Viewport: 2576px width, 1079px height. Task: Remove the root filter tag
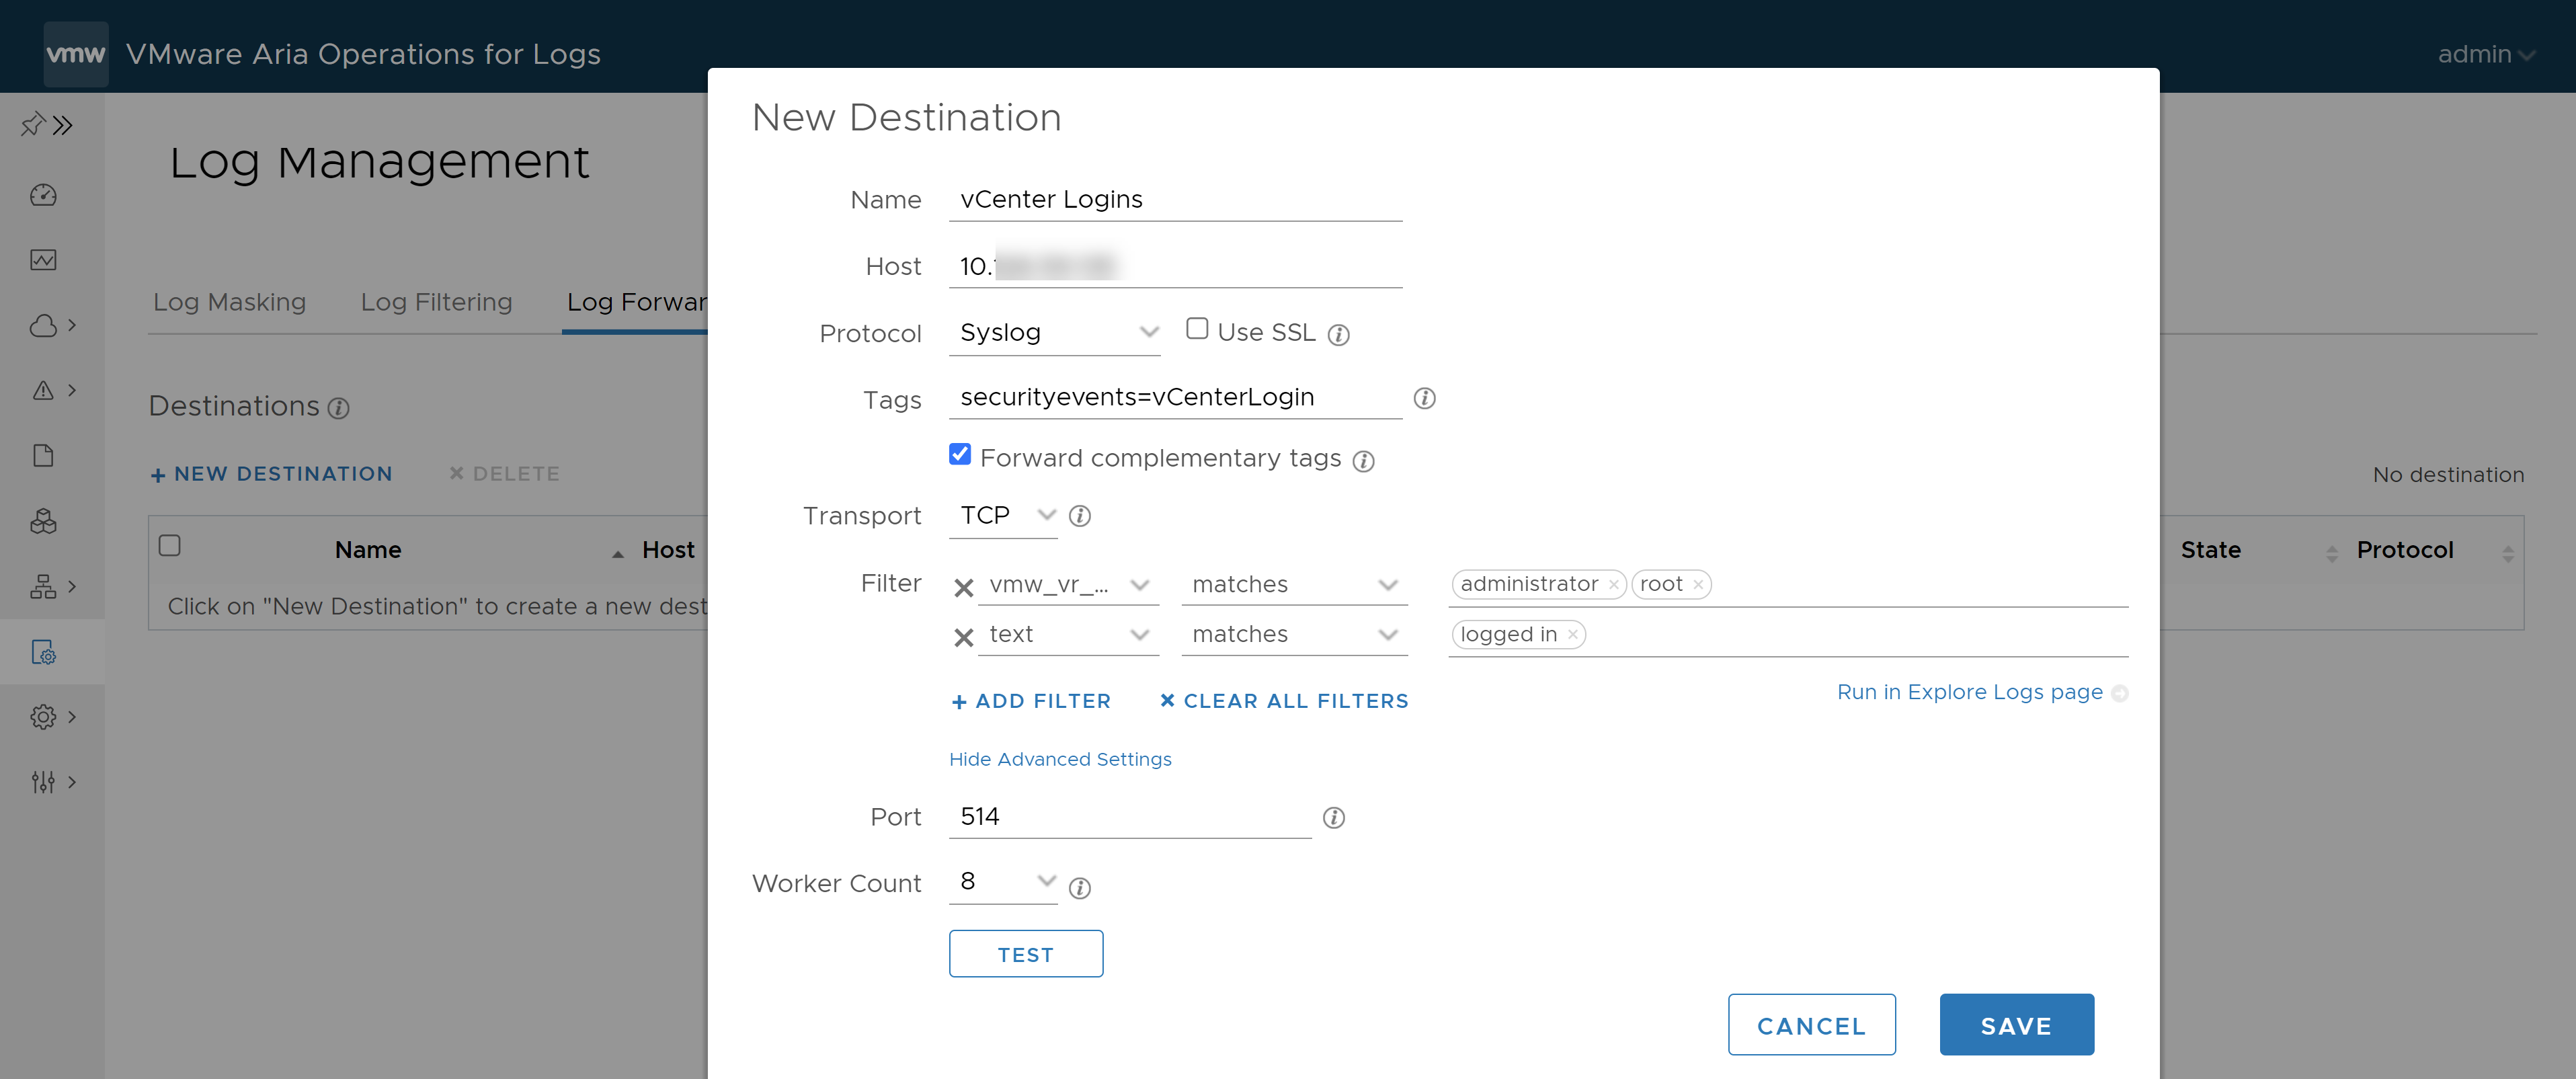click(x=1697, y=583)
